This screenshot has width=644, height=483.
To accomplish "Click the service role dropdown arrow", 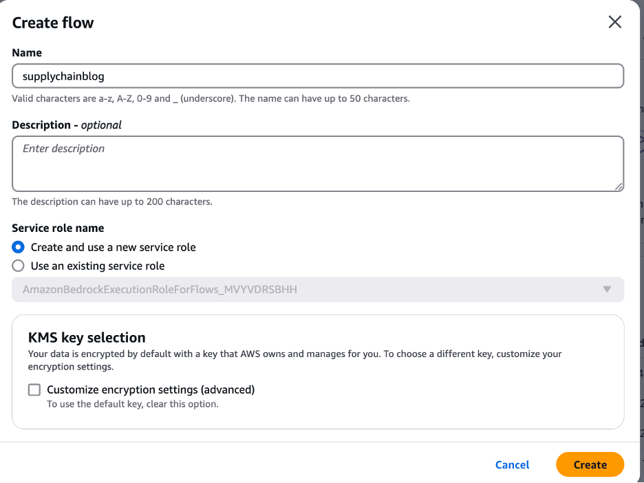I will tap(607, 290).
